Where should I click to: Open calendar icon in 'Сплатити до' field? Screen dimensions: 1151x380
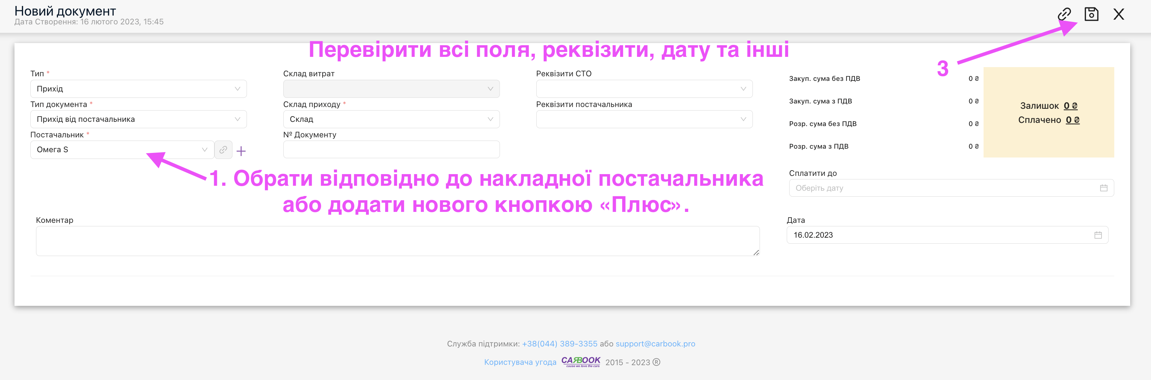click(x=1103, y=188)
